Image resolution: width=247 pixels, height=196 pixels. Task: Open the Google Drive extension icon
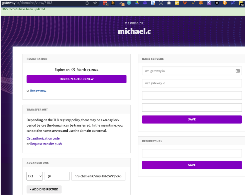(x=137, y=3)
